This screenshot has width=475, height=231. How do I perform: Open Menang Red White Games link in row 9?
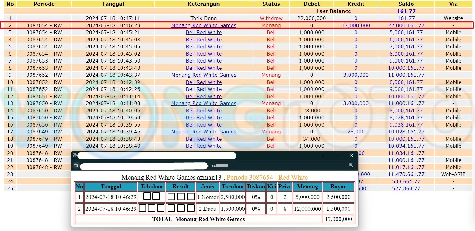point(203,75)
